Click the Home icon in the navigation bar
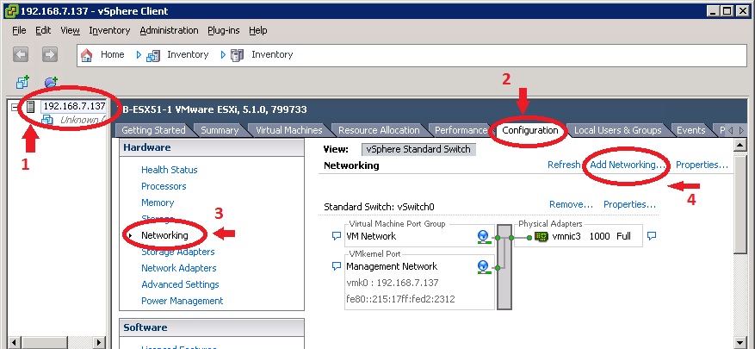This screenshot has width=755, height=349. (x=86, y=54)
